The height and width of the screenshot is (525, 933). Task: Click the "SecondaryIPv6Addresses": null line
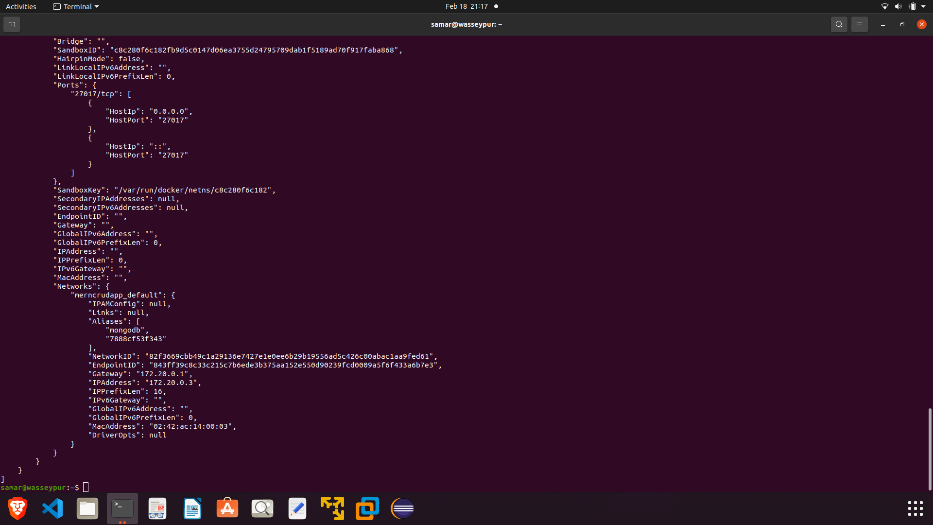point(121,208)
